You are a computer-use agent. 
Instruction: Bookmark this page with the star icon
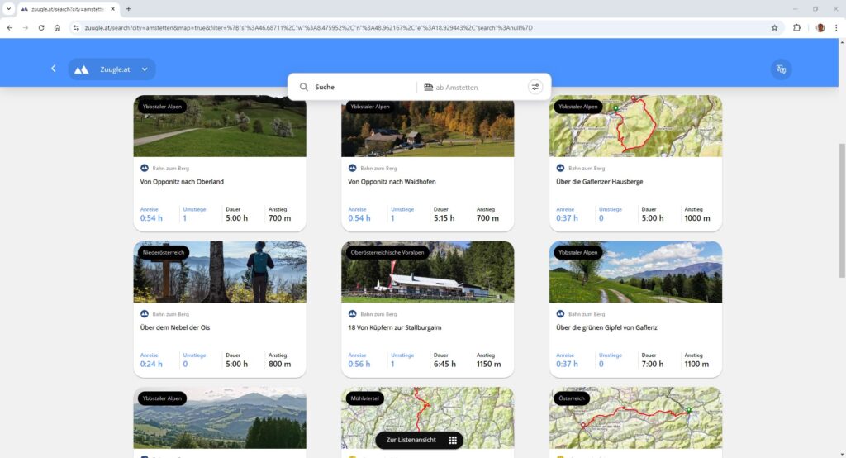point(774,27)
